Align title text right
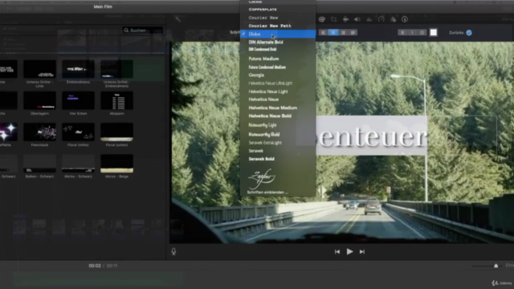 click(343, 32)
